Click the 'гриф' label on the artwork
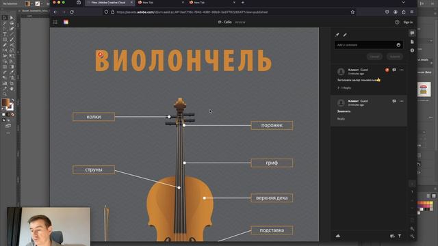The height and width of the screenshot is (246, 438). point(272,163)
